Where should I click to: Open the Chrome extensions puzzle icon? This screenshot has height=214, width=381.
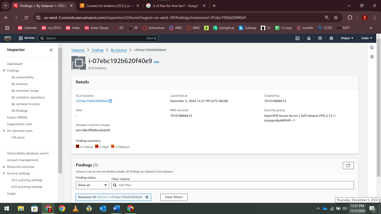pyautogui.click(x=349, y=17)
